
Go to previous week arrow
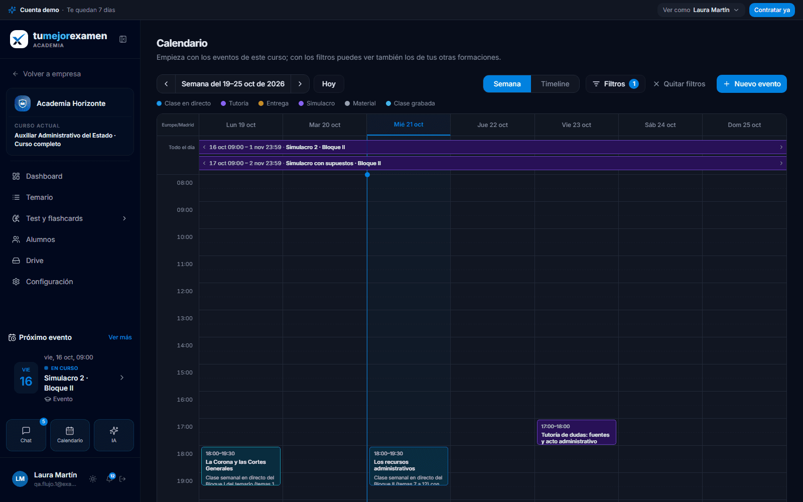click(x=166, y=84)
